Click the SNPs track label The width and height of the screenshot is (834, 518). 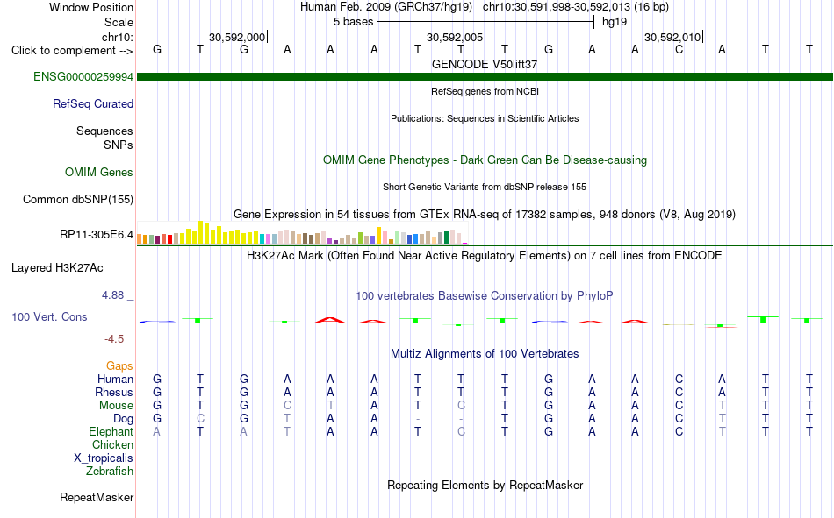pyautogui.click(x=119, y=145)
